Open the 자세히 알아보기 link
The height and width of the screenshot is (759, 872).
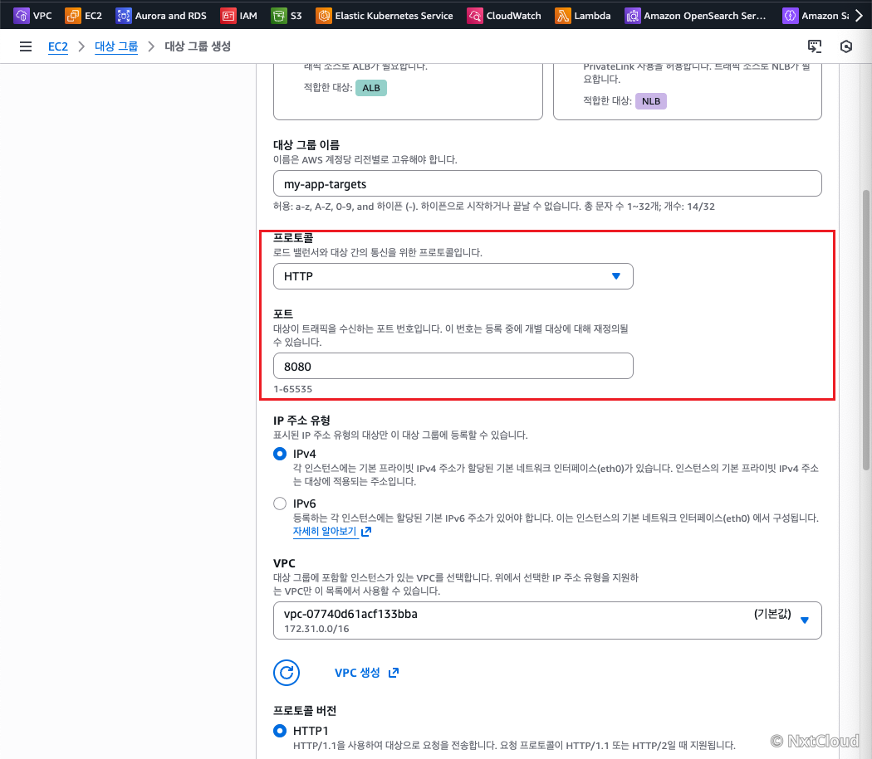point(325,531)
